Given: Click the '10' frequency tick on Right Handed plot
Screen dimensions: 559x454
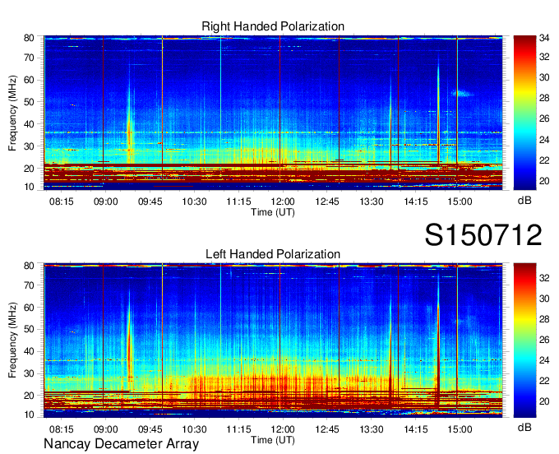Looking at the screenshot, I should [29, 187].
